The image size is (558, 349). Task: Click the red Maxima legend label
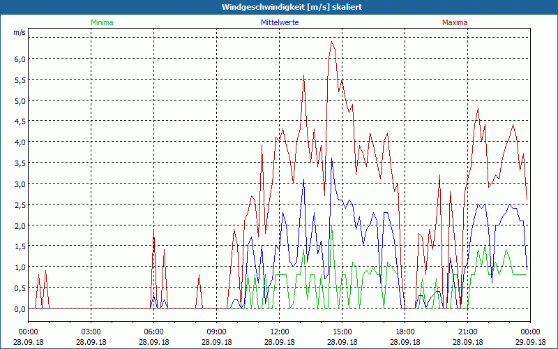[x=455, y=22]
